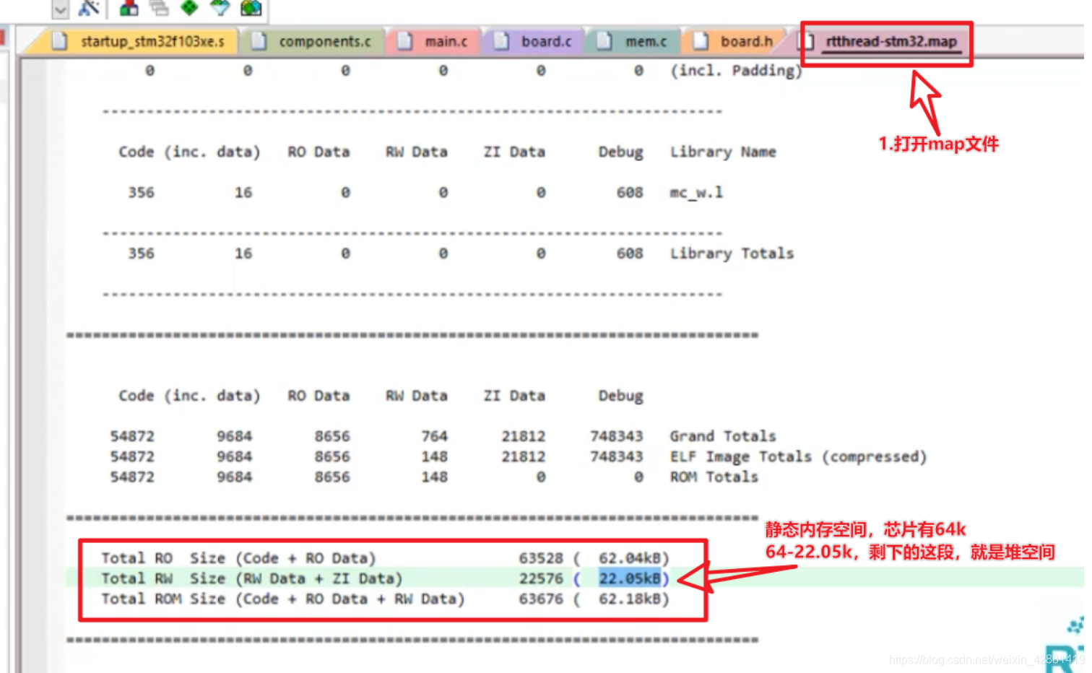
Task: Click 148 RW Data in ROM Totals row
Action: tap(434, 477)
